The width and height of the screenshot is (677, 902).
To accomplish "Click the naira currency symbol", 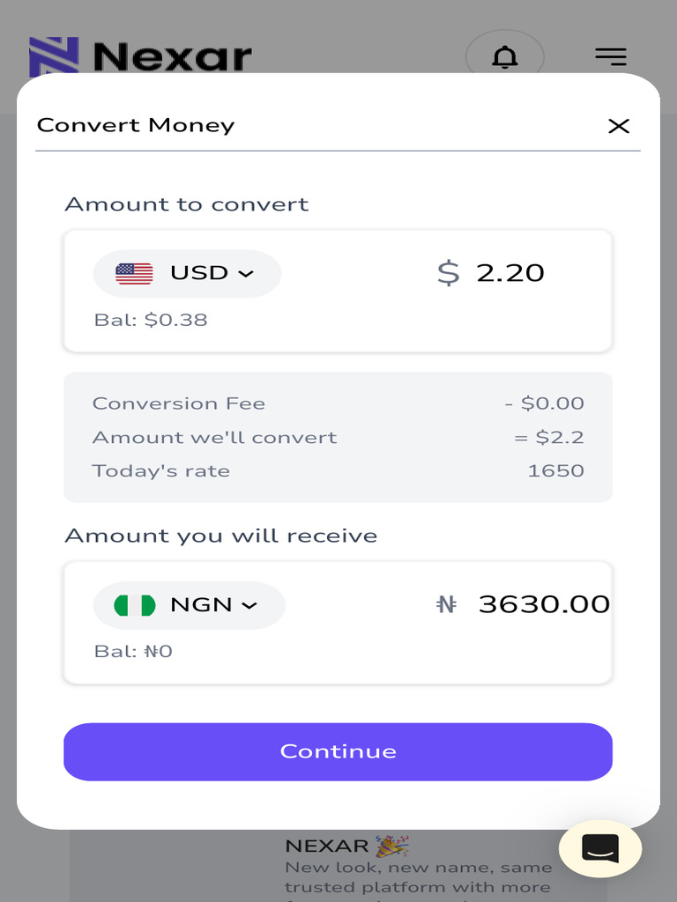I will pyautogui.click(x=447, y=604).
